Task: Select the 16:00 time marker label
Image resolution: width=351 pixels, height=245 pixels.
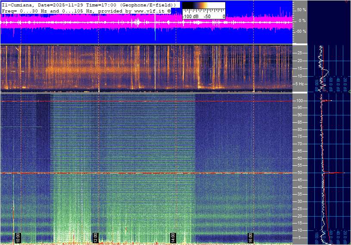Action: click(251, 237)
